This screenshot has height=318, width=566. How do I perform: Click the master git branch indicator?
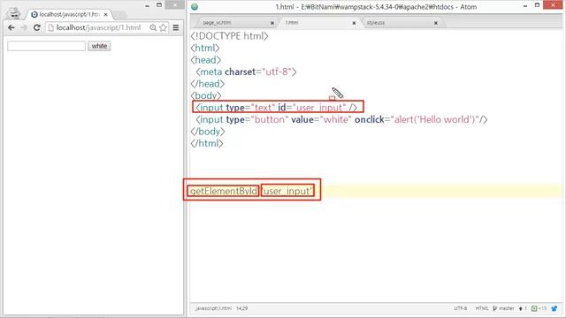[503, 308]
